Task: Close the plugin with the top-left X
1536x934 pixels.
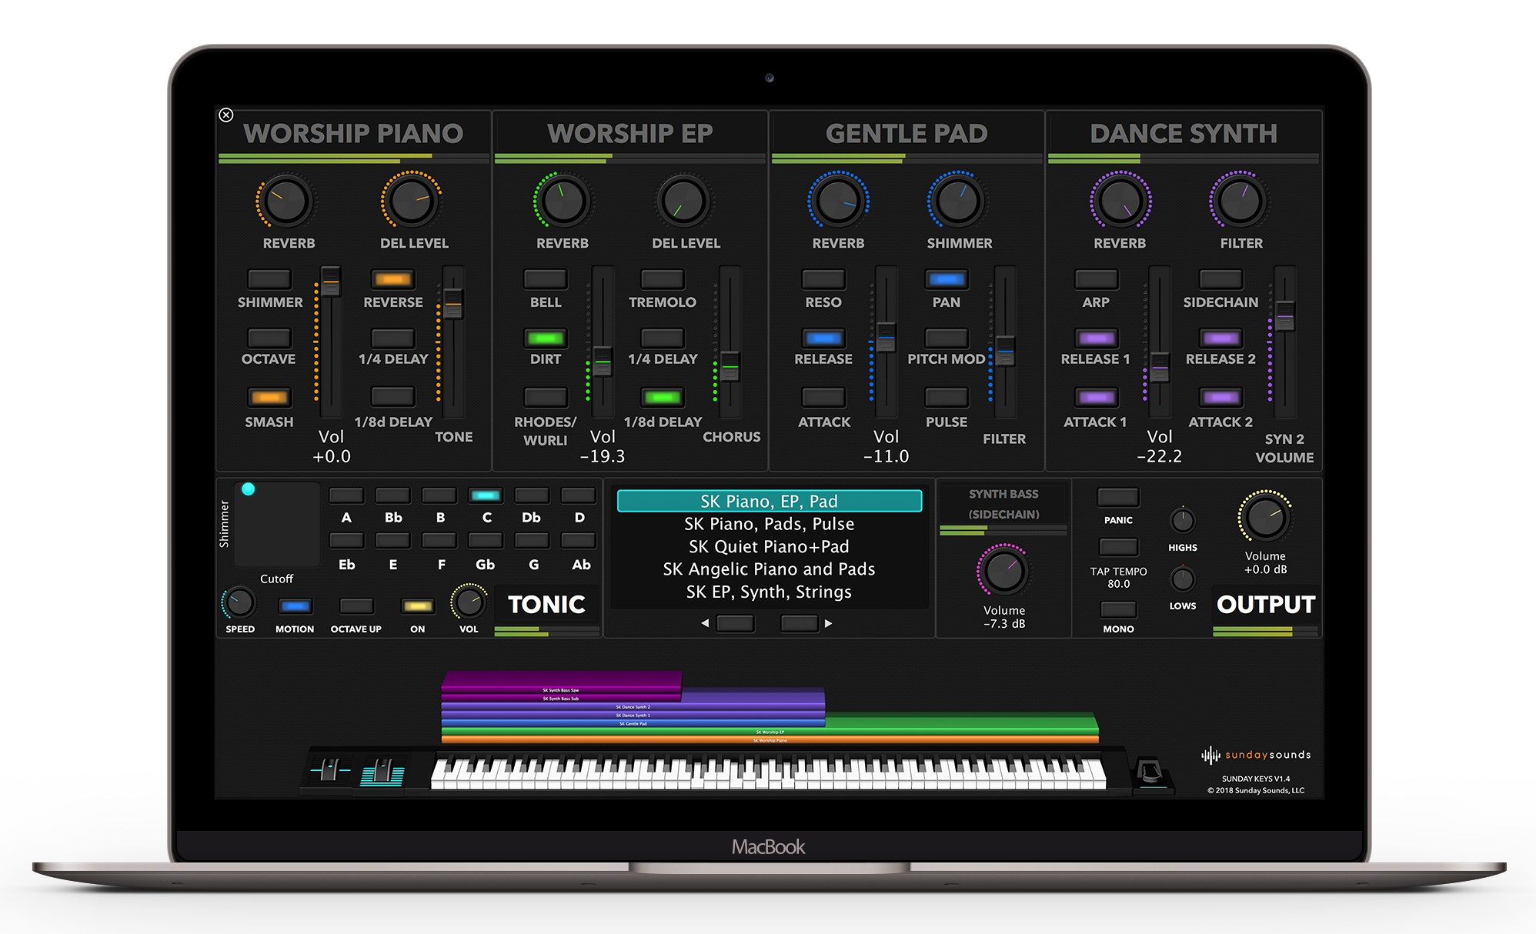Action: [x=226, y=115]
